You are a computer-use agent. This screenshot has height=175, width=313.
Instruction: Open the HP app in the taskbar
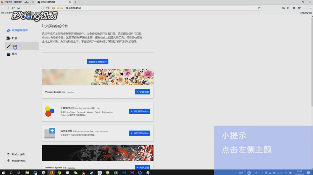[140, 173]
